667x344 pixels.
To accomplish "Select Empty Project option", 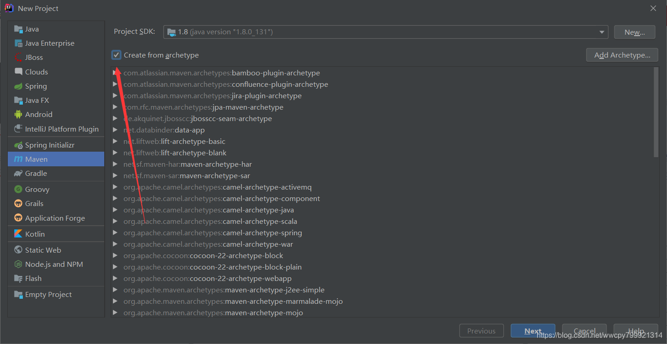I will [56, 294].
